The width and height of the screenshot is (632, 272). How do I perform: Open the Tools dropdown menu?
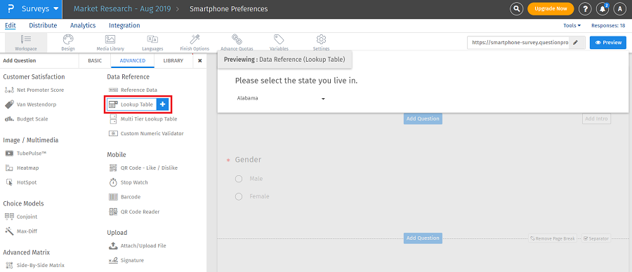coord(572,25)
